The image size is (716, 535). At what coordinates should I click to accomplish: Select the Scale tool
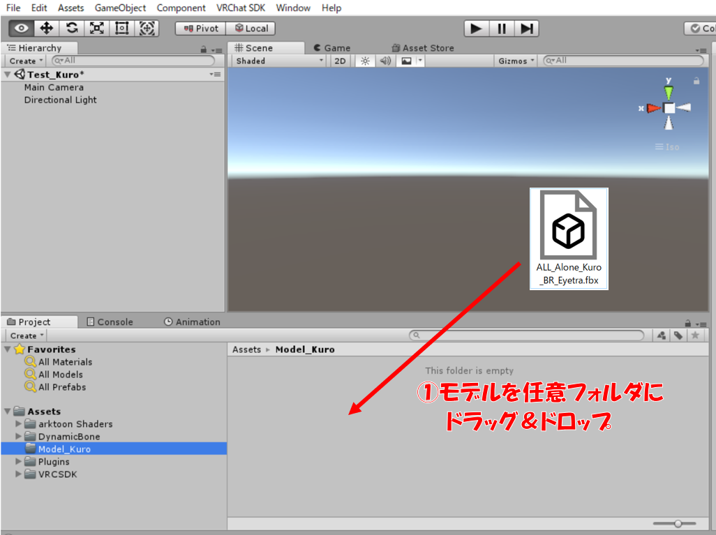pyautogui.click(x=97, y=29)
